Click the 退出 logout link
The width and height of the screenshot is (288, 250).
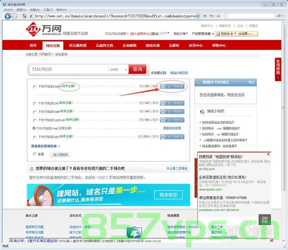[x=154, y=33]
